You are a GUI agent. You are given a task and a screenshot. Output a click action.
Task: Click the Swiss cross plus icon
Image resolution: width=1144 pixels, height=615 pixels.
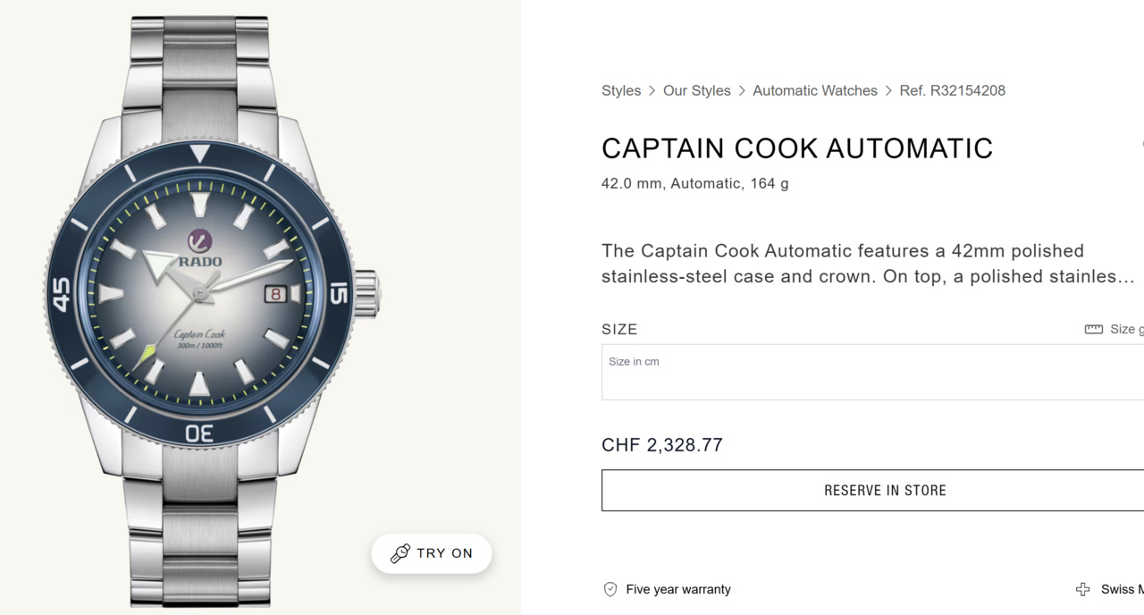(1082, 589)
